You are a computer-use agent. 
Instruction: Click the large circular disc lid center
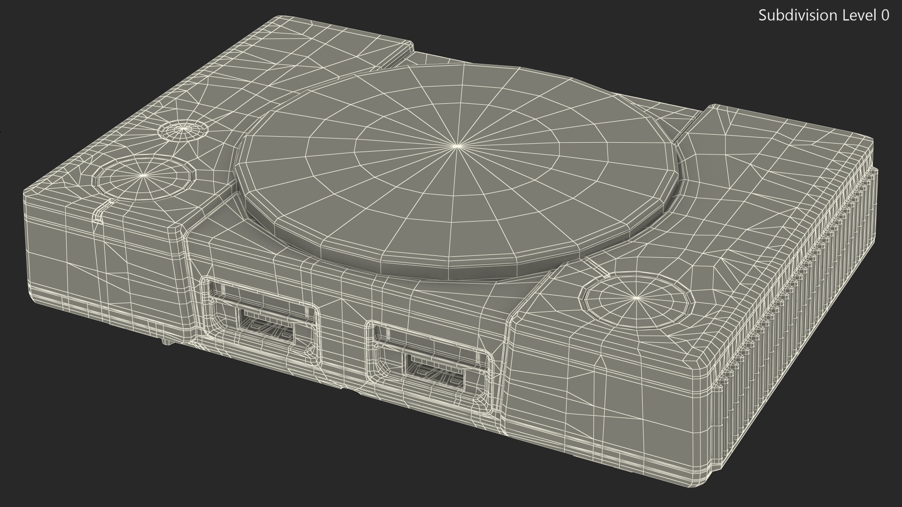[457, 146]
